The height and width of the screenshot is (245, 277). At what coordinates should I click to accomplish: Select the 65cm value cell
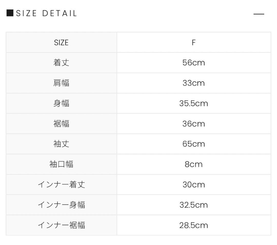[x=194, y=144]
